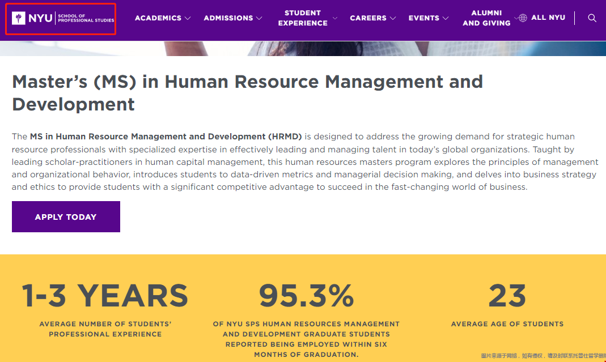This screenshot has height=362, width=606.
Task: Click the All NYU link
Action: (548, 18)
